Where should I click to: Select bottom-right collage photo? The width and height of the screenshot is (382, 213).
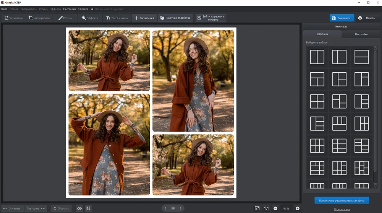click(x=193, y=165)
